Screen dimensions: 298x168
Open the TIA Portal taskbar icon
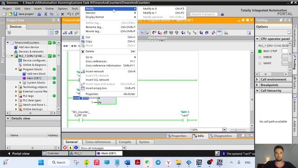pos(199,162)
